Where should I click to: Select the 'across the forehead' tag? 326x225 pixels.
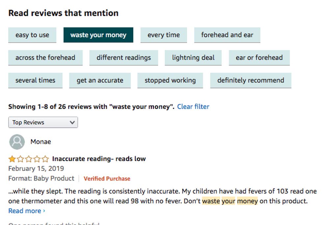pyautogui.click(x=45, y=58)
